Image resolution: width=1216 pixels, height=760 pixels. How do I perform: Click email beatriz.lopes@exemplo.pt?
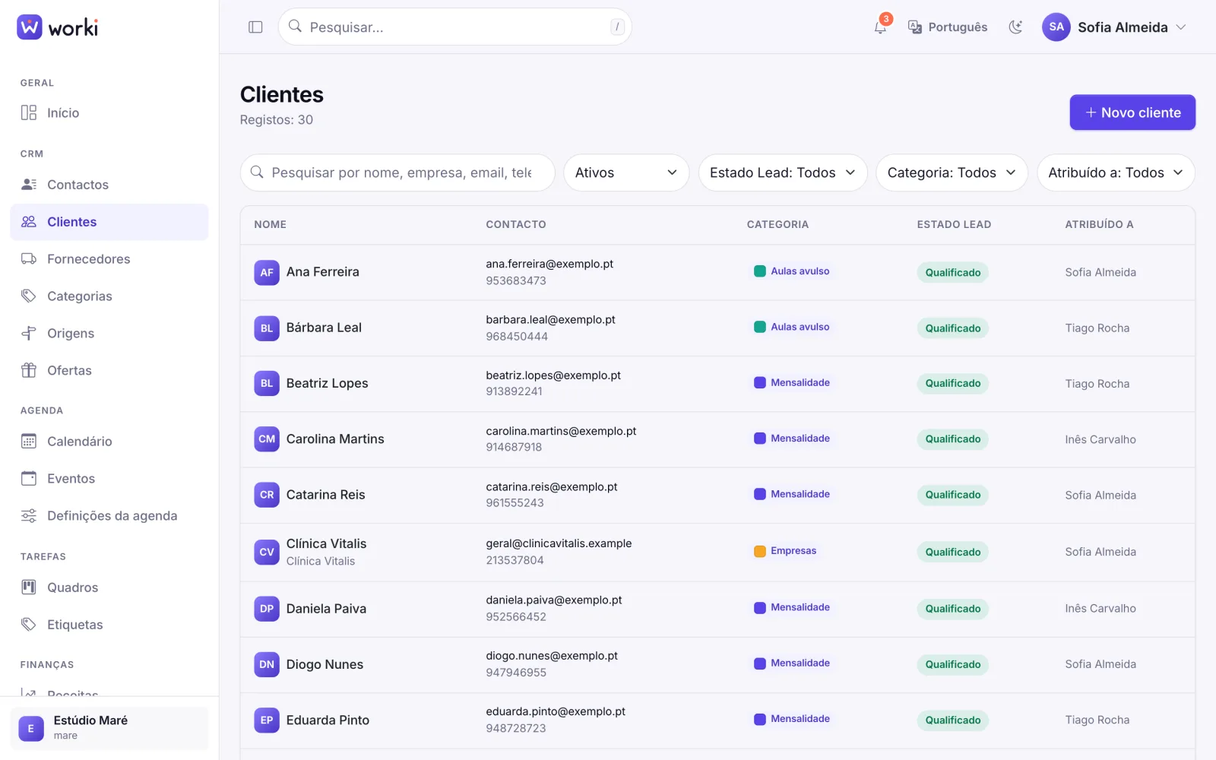pyautogui.click(x=553, y=375)
